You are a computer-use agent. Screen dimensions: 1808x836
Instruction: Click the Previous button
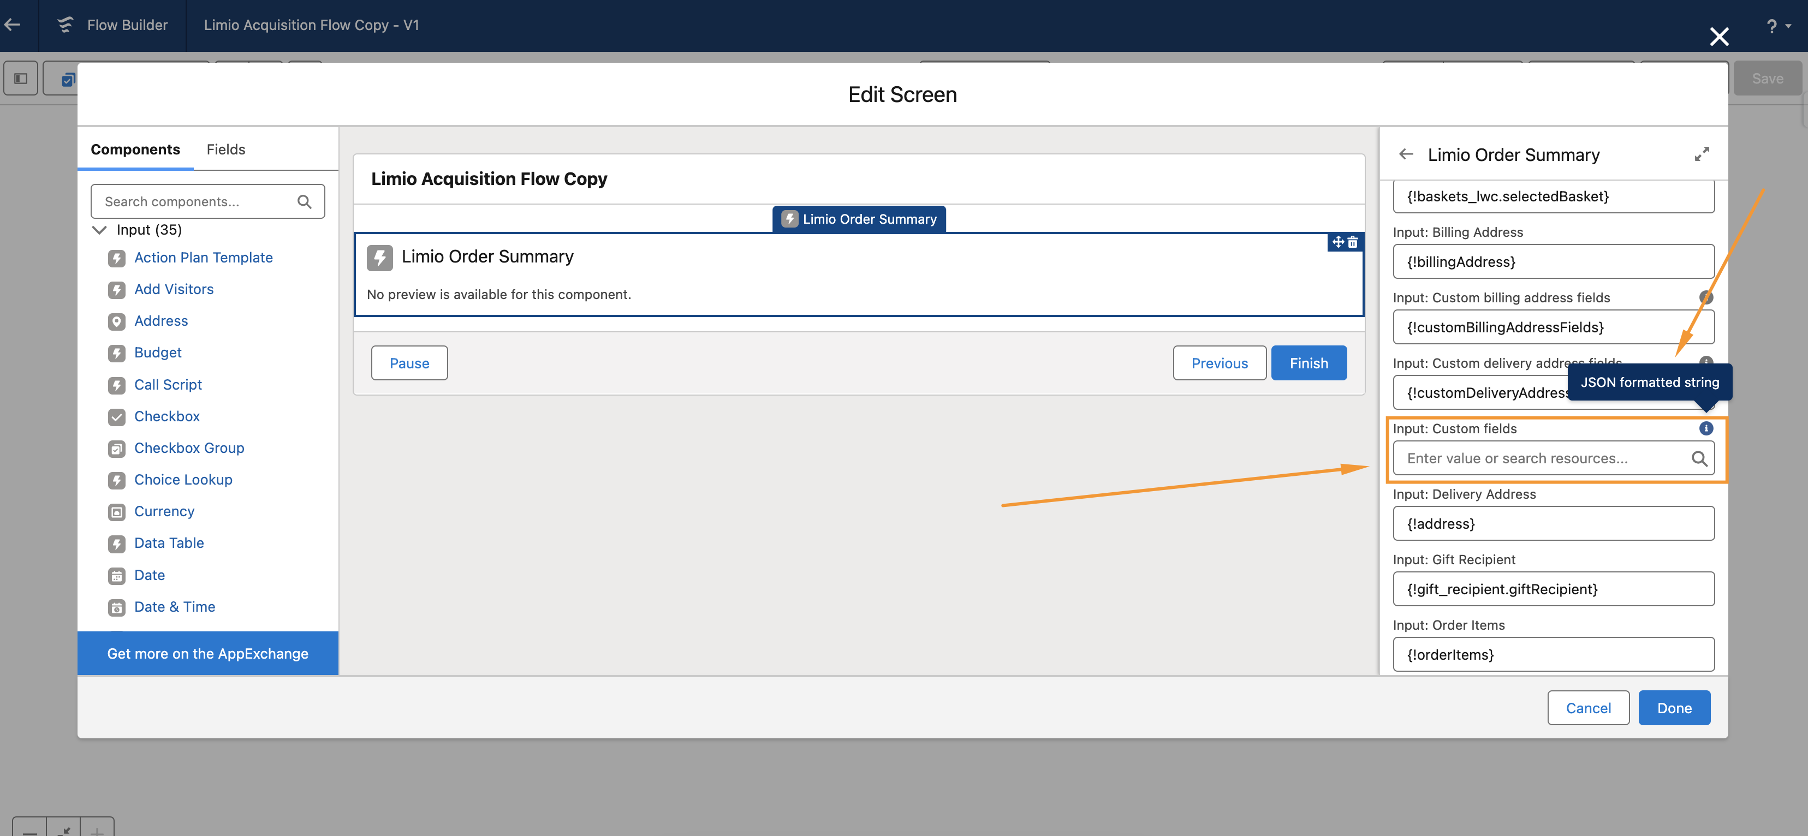[1219, 362]
